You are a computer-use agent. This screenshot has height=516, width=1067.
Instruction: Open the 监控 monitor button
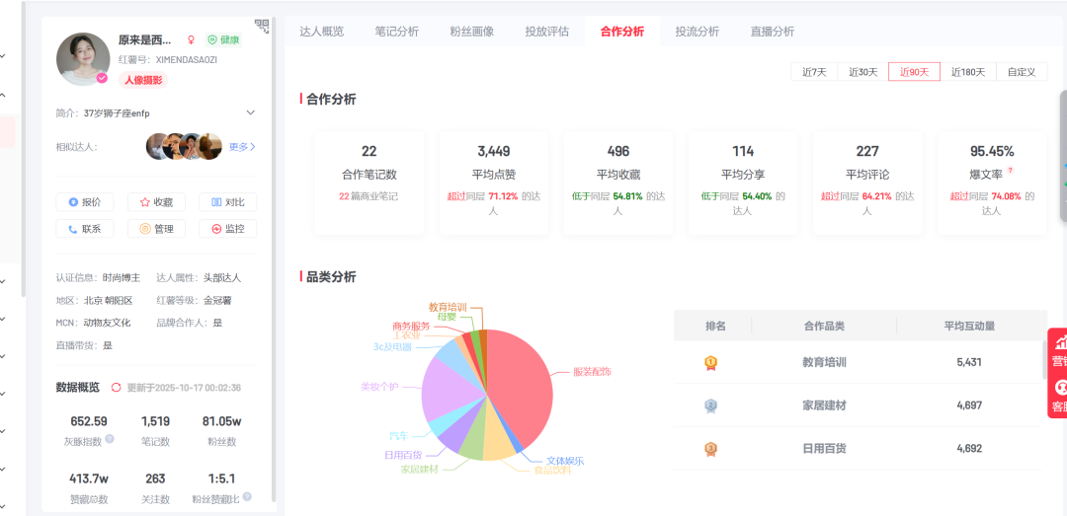pos(227,229)
